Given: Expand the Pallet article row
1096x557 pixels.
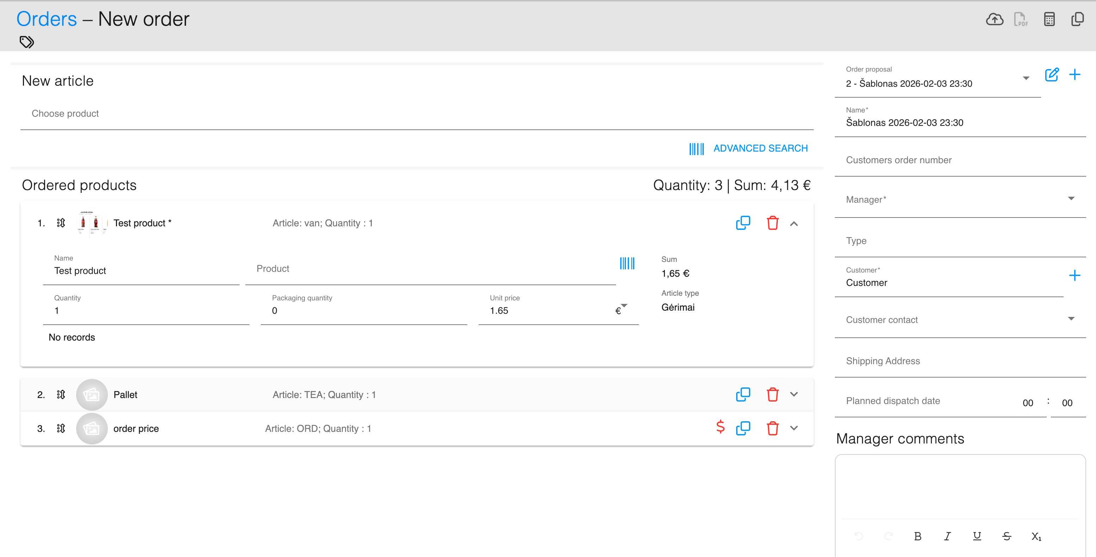Looking at the screenshot, I should (794, 394).
